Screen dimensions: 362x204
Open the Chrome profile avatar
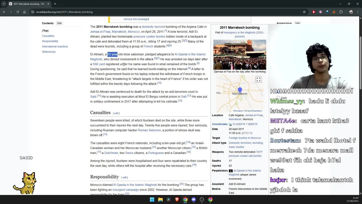click(x=351, y=12)
